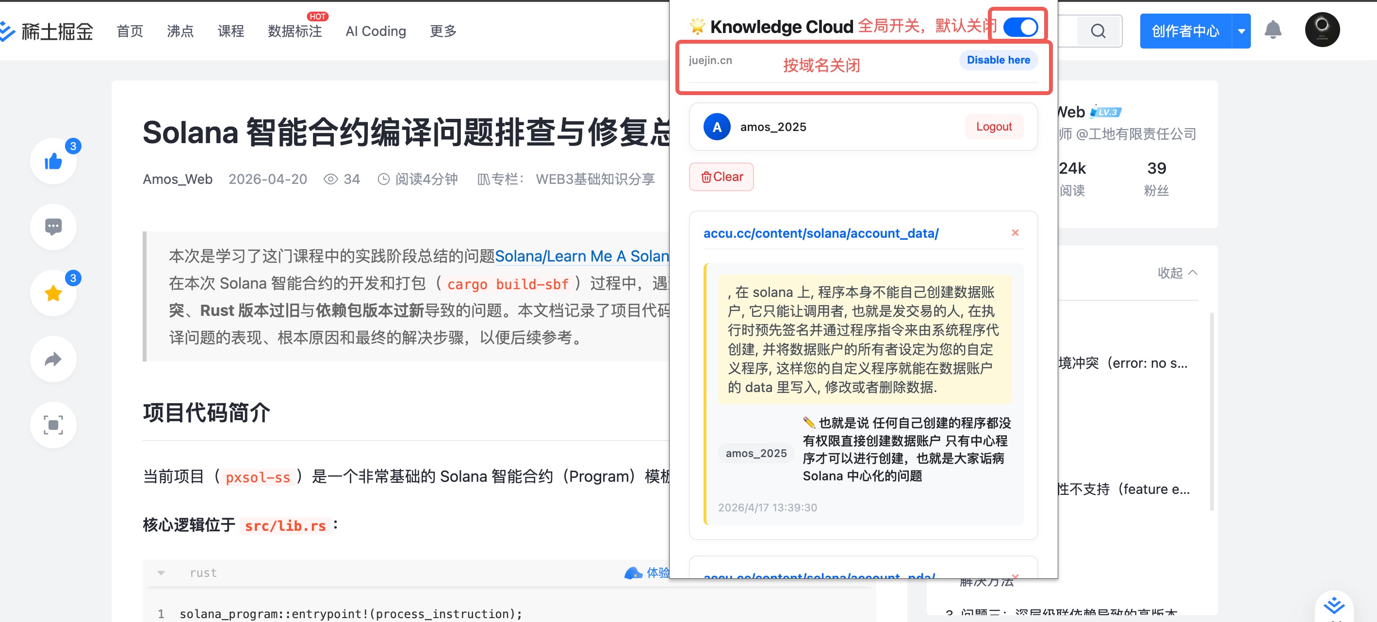Open 沸点 navigation item
Image resolution: width=1377 pixels, height=622 pixels.
coord(180,31)
